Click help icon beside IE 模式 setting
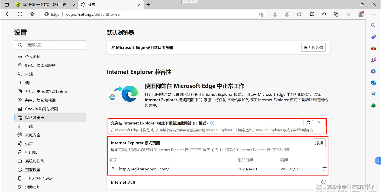381x192 pixels. point(212,123)
